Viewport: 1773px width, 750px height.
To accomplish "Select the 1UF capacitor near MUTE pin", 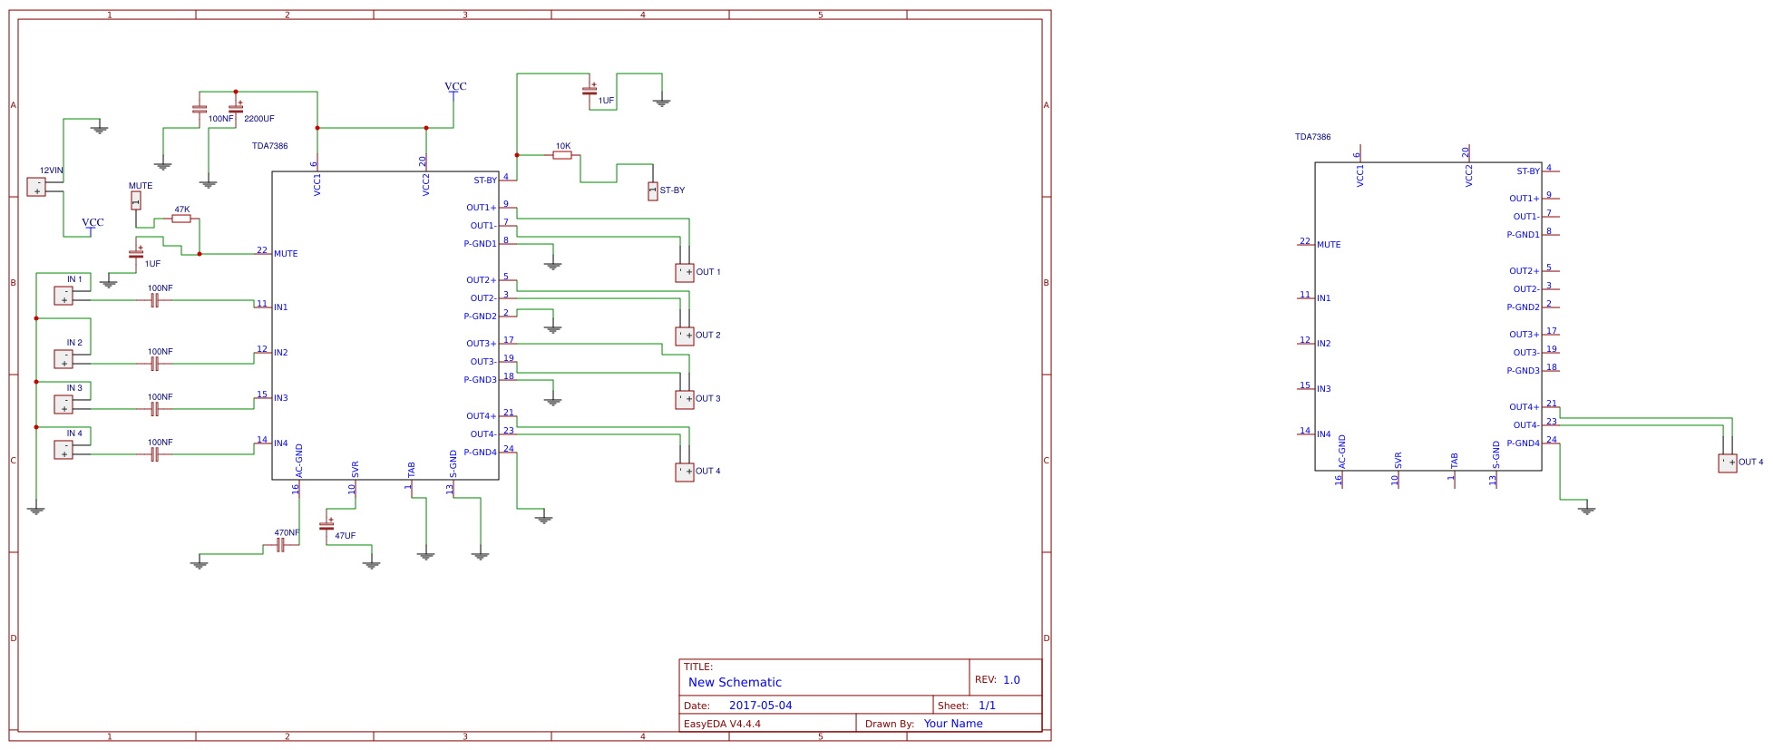I will click(x=136, y=253).
